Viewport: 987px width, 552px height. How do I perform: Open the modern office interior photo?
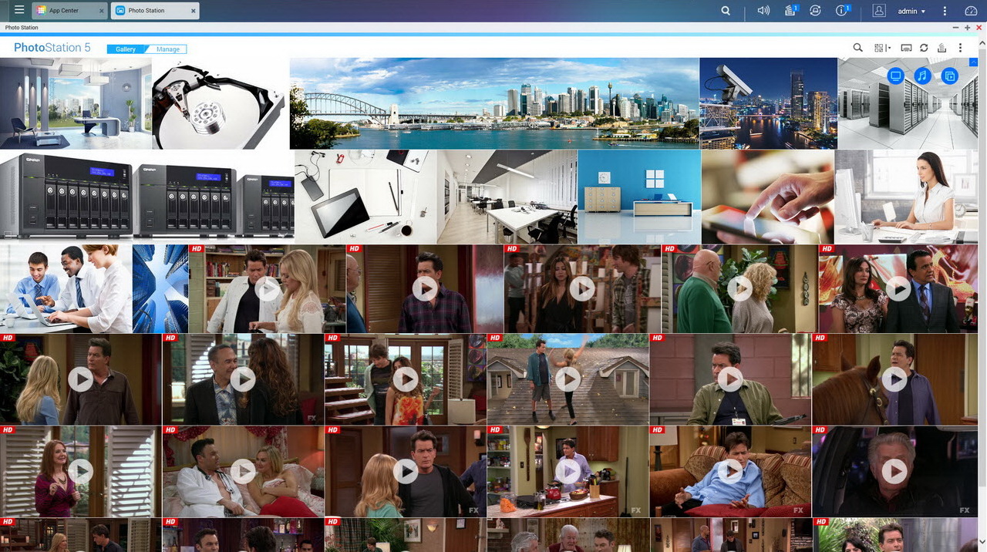click(76, 103)
